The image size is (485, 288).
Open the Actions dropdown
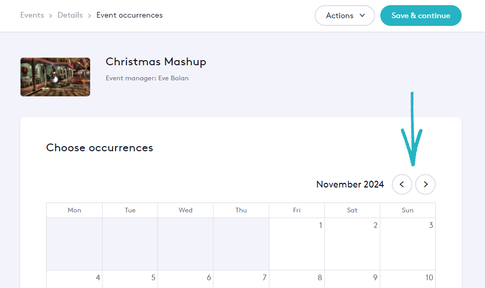click(x=345, y=16)
